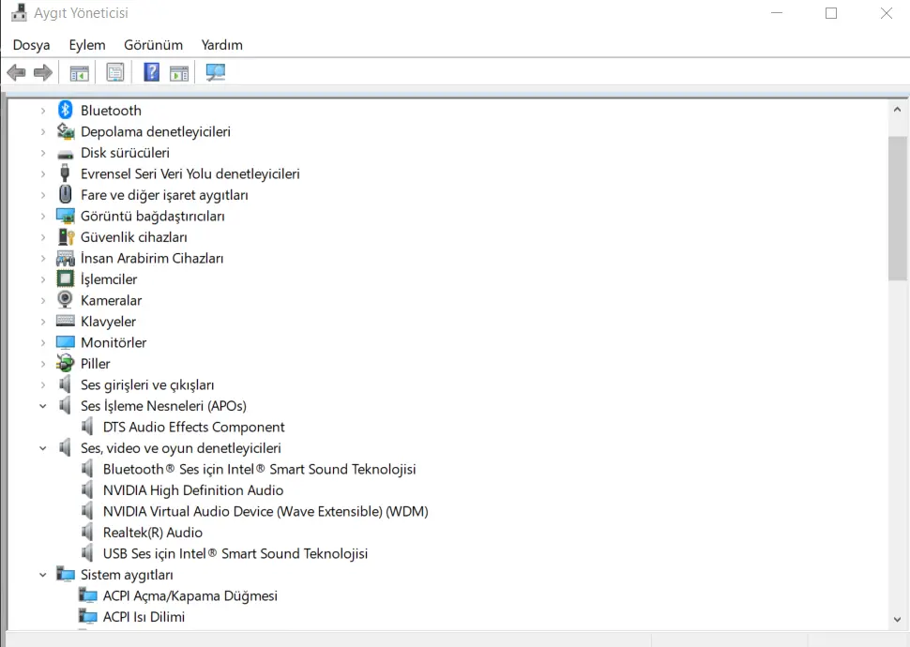This screenshot has height=647, width=910.
Task: Select the Güvenlik cihazları label
Action: pos(134,236)
